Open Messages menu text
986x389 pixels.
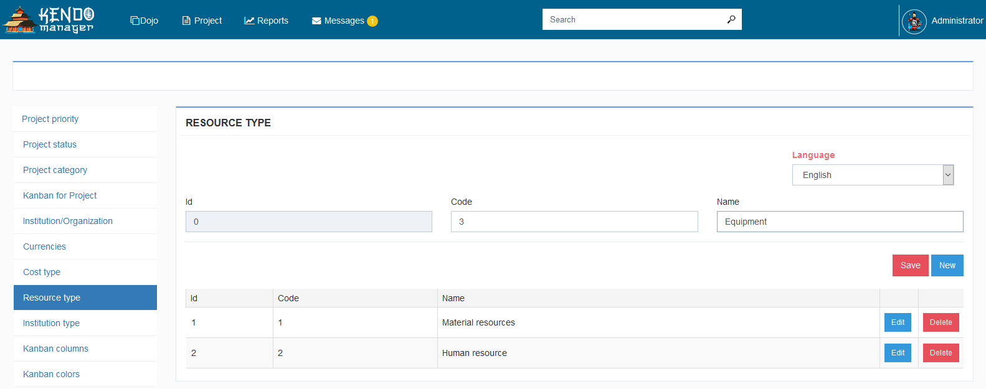[344, 21]
